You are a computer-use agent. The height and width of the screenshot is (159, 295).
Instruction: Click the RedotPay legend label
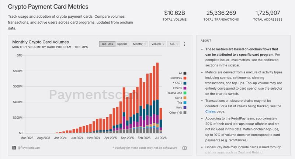pos(176,78)
